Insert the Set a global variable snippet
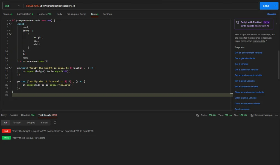280x165 pixels. (x=245, y=81)
